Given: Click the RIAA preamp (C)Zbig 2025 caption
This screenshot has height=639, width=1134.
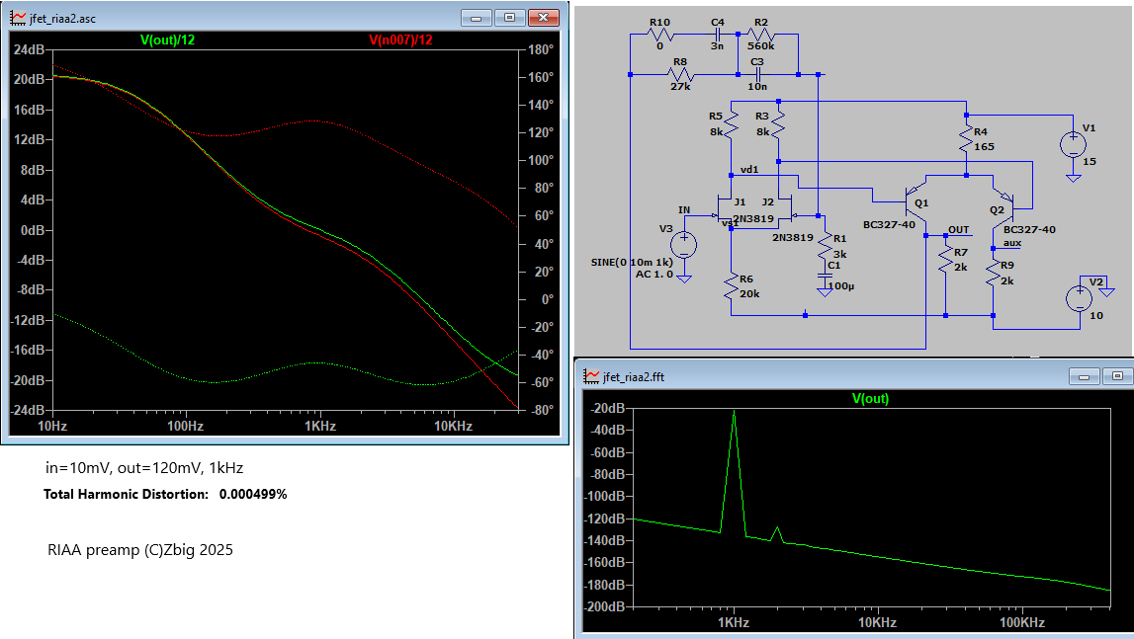Looking at the screenshot, I should pyautogui.click(x=140, y=550).
